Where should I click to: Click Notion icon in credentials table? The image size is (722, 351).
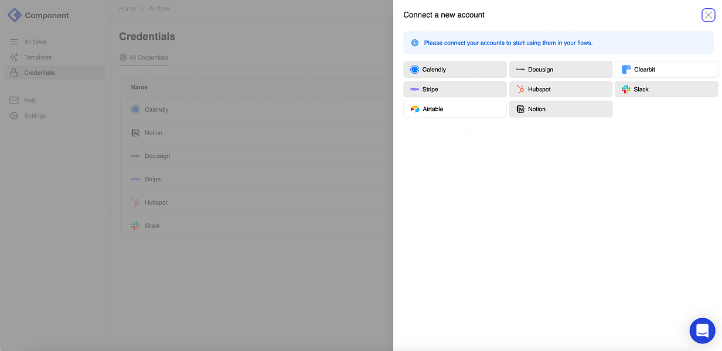[135, 133]
